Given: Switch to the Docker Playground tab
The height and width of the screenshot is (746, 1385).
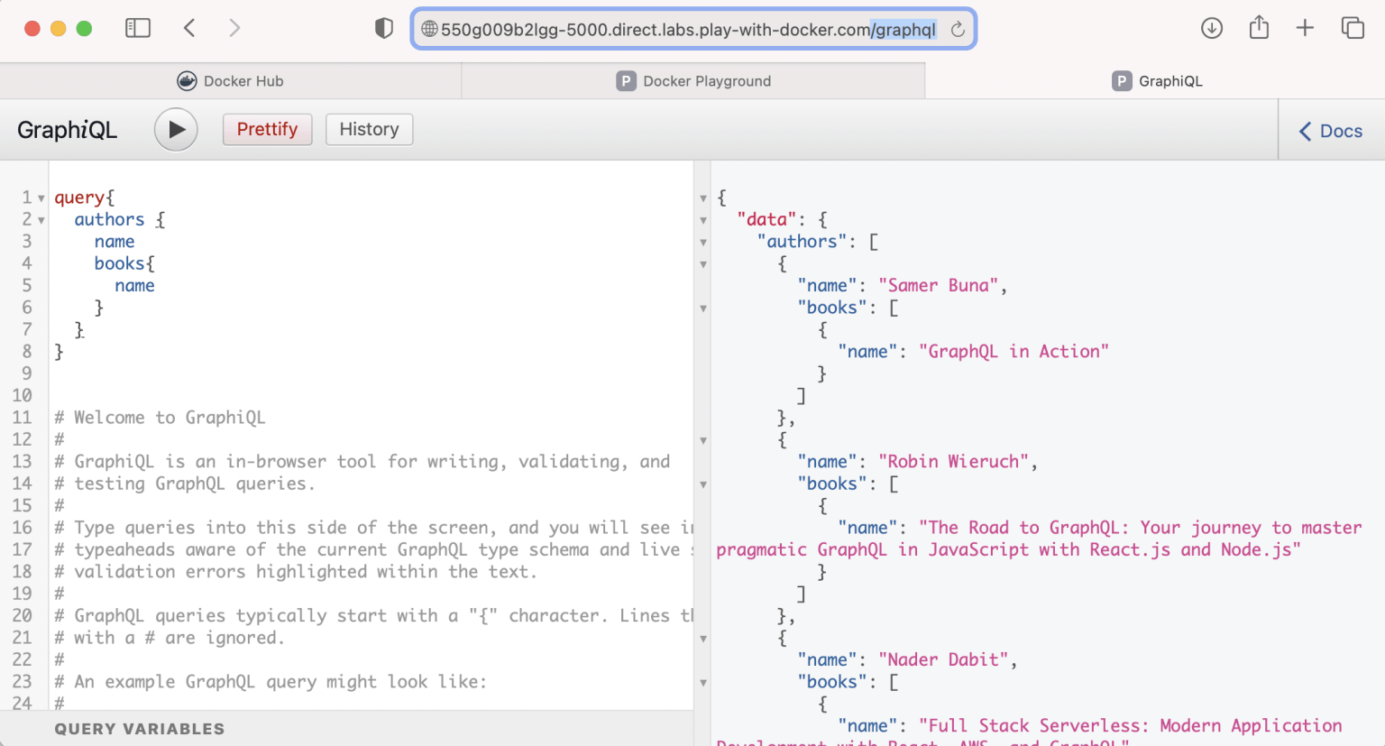Looking at the screenshot, I should (x=692, y=81).
